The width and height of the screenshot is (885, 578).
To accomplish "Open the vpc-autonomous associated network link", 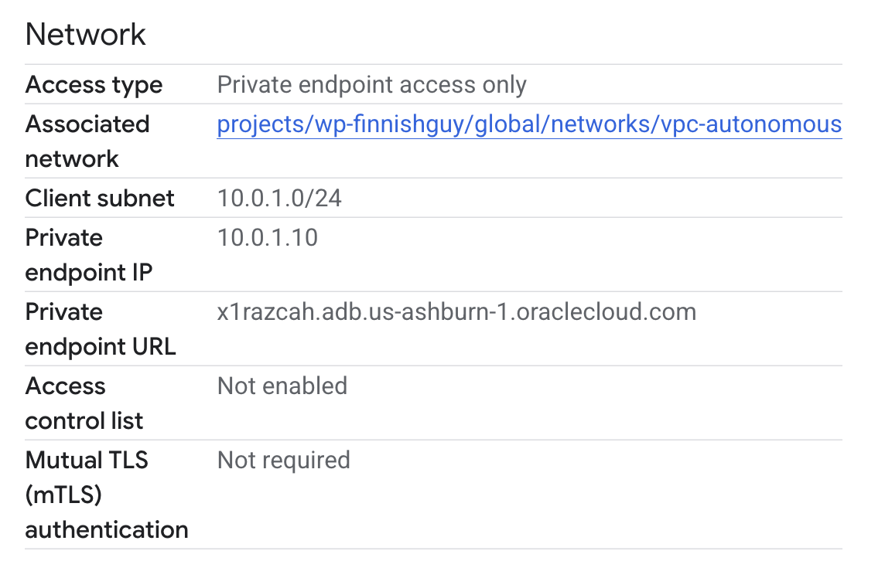I will pos(529,124).
